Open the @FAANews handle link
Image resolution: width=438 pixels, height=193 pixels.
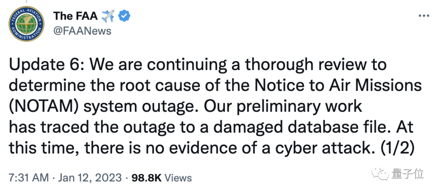pyautogui.click(x=82, y=31)
